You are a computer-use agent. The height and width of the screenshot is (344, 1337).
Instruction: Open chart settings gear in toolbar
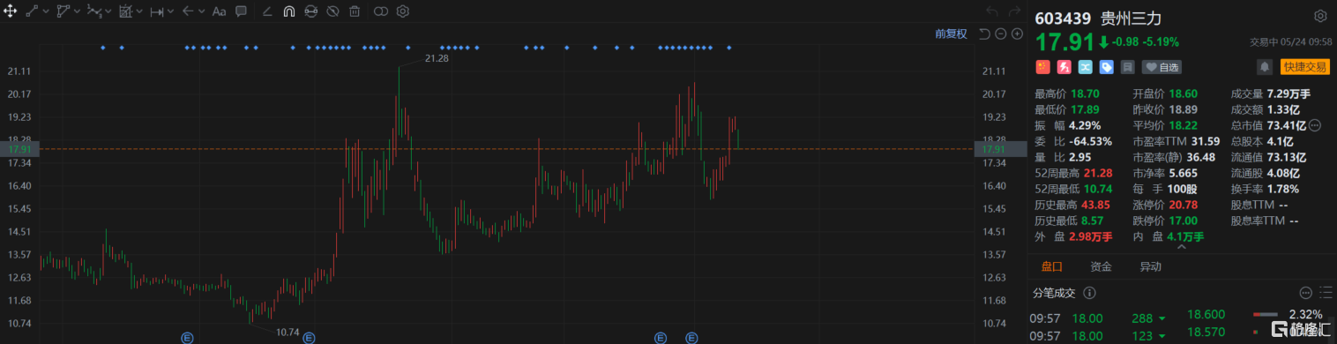tap(402, 11)
